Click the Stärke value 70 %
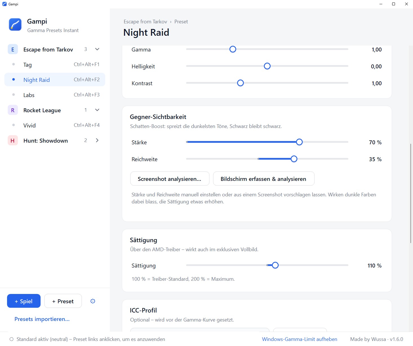Screen dimensions: 413x346 point(375,142)
